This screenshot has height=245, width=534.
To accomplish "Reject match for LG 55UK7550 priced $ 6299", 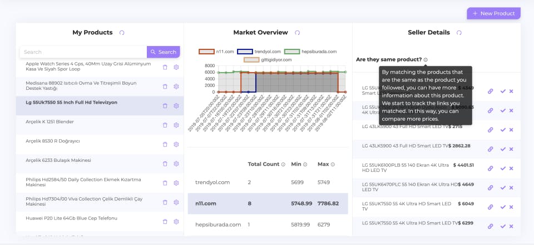I will 511,226.
